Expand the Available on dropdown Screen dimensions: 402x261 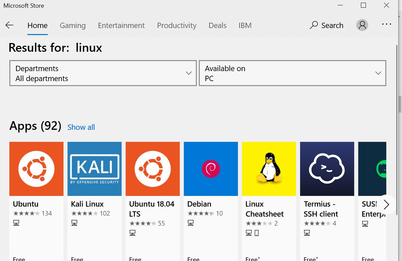292,73
